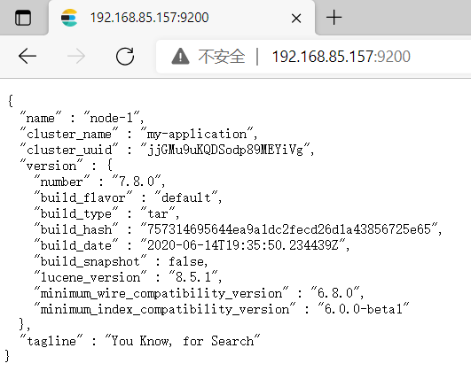
Task: Focus the address bar URL 192.168.85.157:9200
Action: click(x=341, y=57)
